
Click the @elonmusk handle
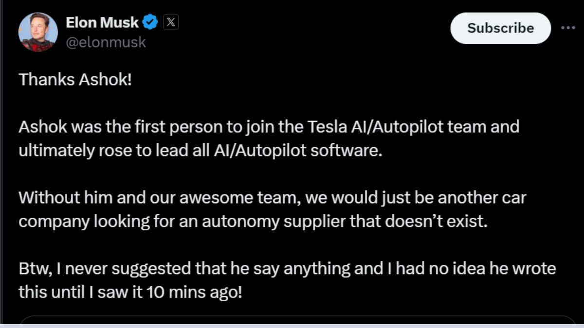[106, 42]
